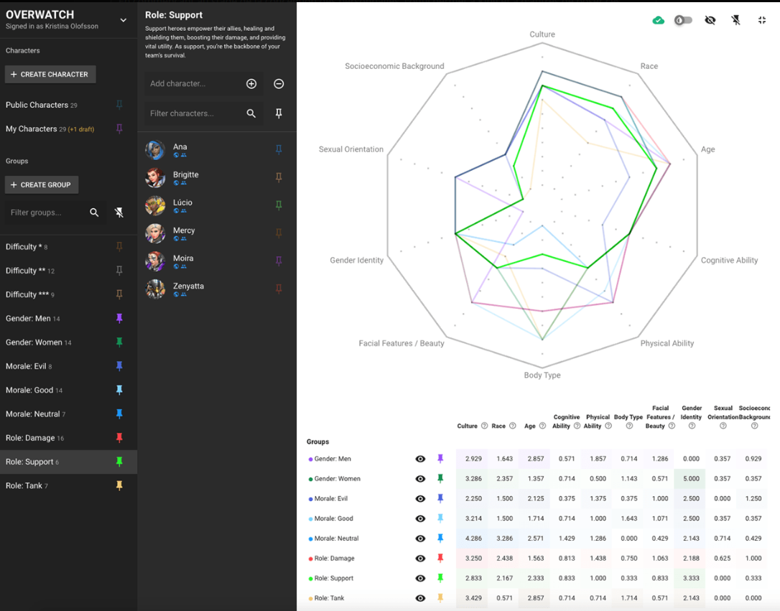Unpin all groups icon beside filter groups

[x=119, y=213]
